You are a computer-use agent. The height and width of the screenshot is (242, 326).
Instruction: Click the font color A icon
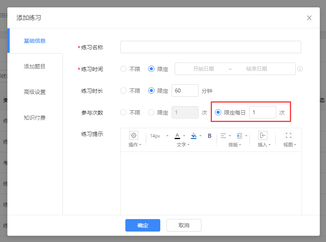[177, 136]
